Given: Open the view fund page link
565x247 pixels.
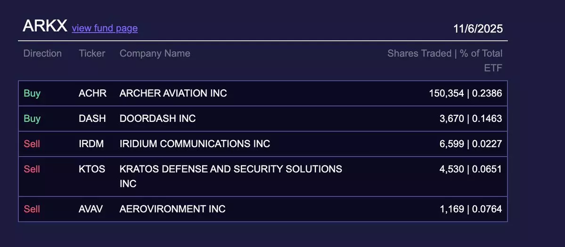Looking at the screenshot, I should 105,28.
